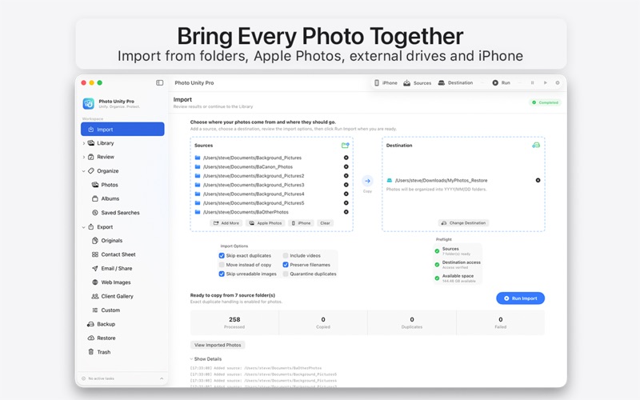Click the Photo Unity Pro app logo
The height and width of the screenshot is (400, 640).
(x=88, y=103)
